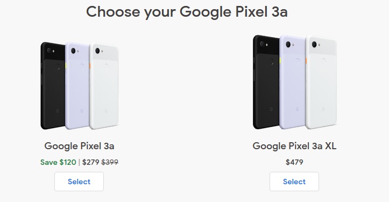The height and width of the screenshot is (202, 389).
Task: Click the orange power button on white Pixel 3a
Action: coord(90,66)
